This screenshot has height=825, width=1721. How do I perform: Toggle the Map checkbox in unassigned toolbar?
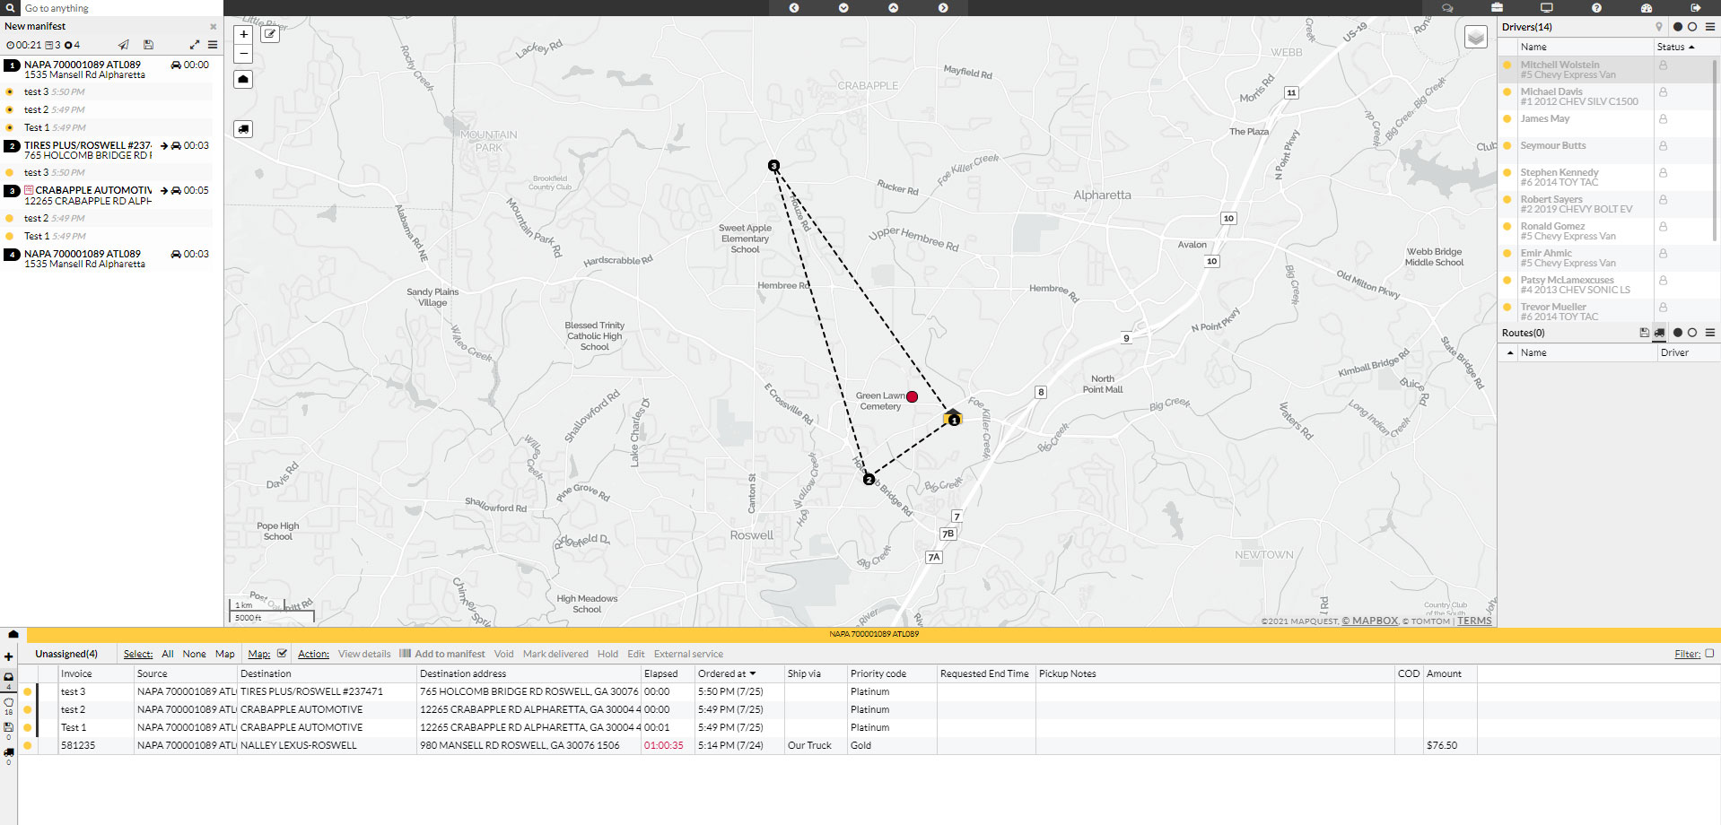click(x=283, y=654)
